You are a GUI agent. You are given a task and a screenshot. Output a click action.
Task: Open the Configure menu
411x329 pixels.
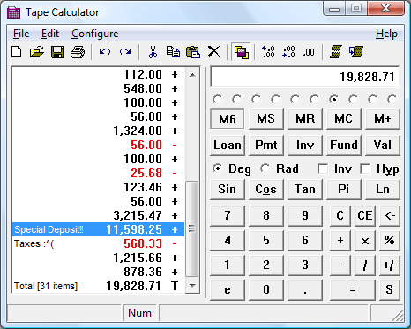tap(94, 34)
